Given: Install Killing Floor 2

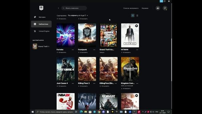Looking at the screenshot, I should (x=83, y=86).
